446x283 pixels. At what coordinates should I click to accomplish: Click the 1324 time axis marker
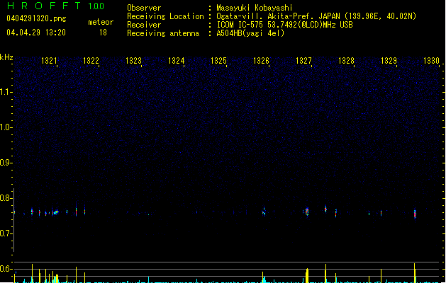point(177,60)
